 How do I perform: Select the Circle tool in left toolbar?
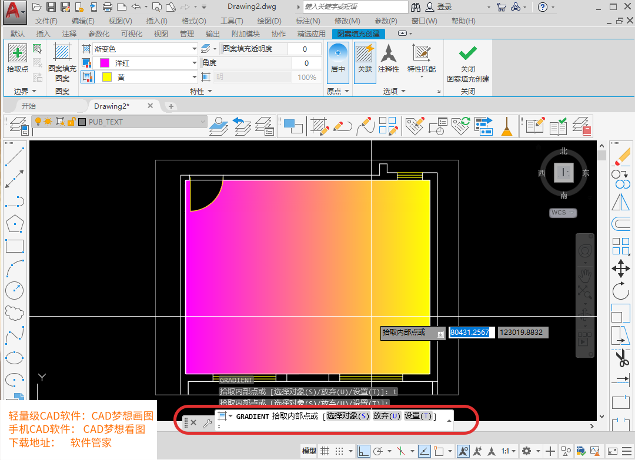[x=15, y=290]
